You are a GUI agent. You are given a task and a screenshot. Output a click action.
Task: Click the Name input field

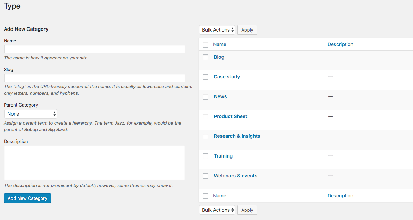tap(95, 49)
